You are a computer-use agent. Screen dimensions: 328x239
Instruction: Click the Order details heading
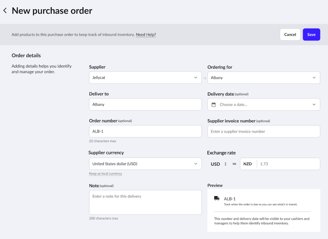click(x=26, y=55)
